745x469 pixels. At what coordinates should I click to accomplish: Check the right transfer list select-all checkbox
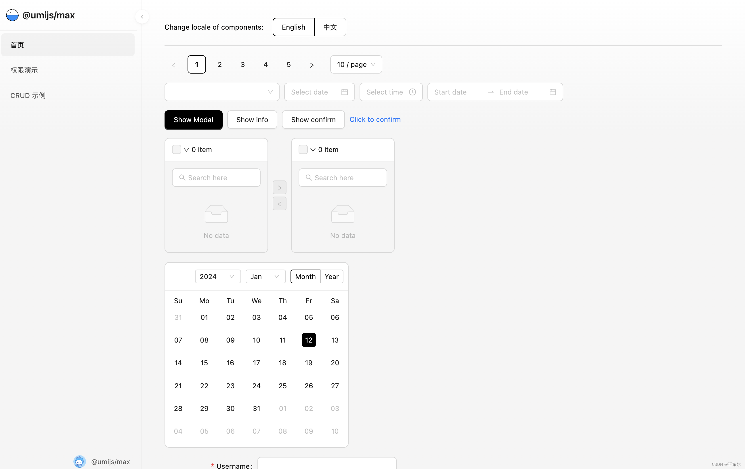(x=303, y=150)
